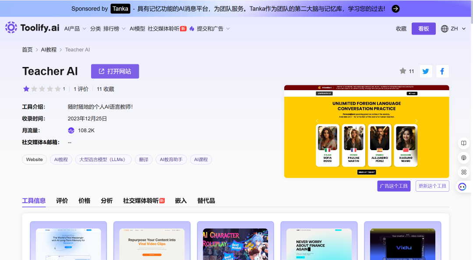
Task: Click the Tanka sponsor badge
Action: tap(120, 9)
